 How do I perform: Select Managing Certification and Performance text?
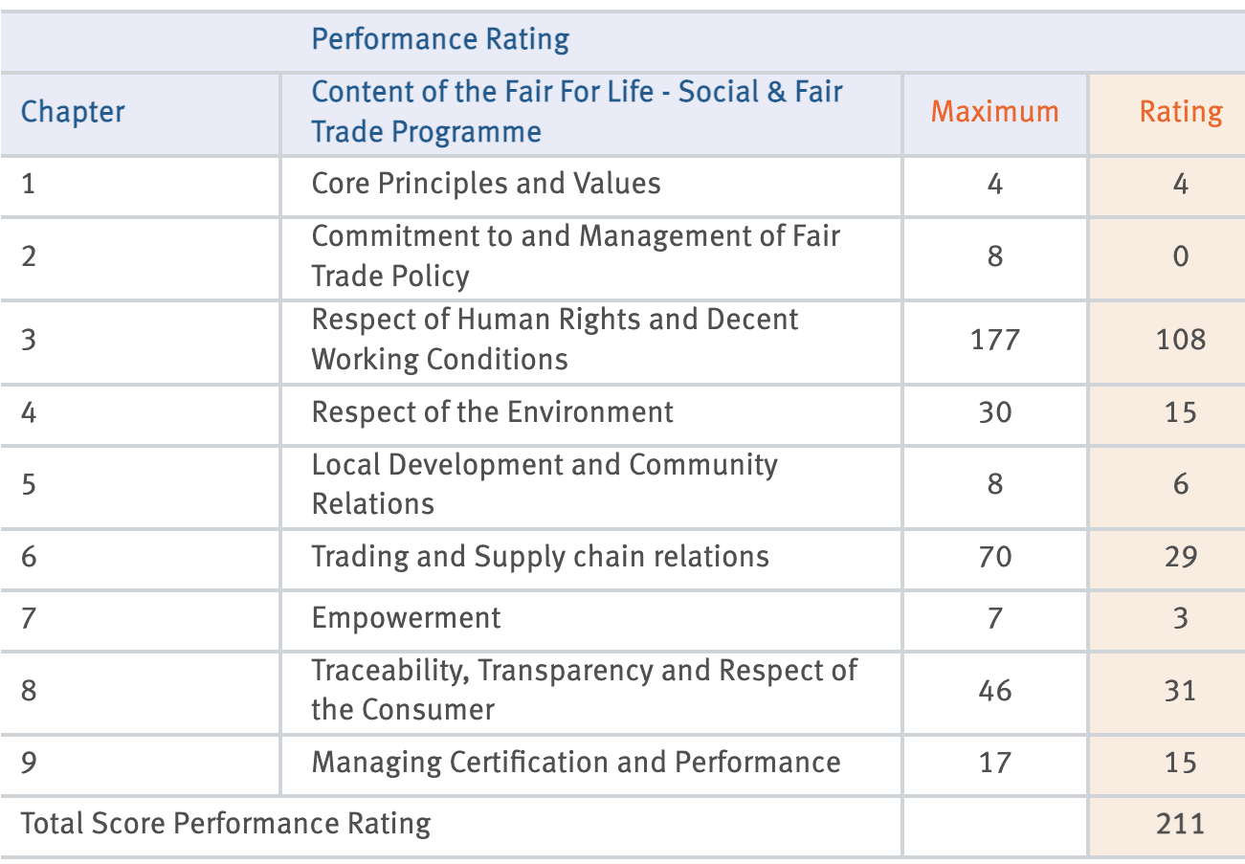(x=575, y=763)
